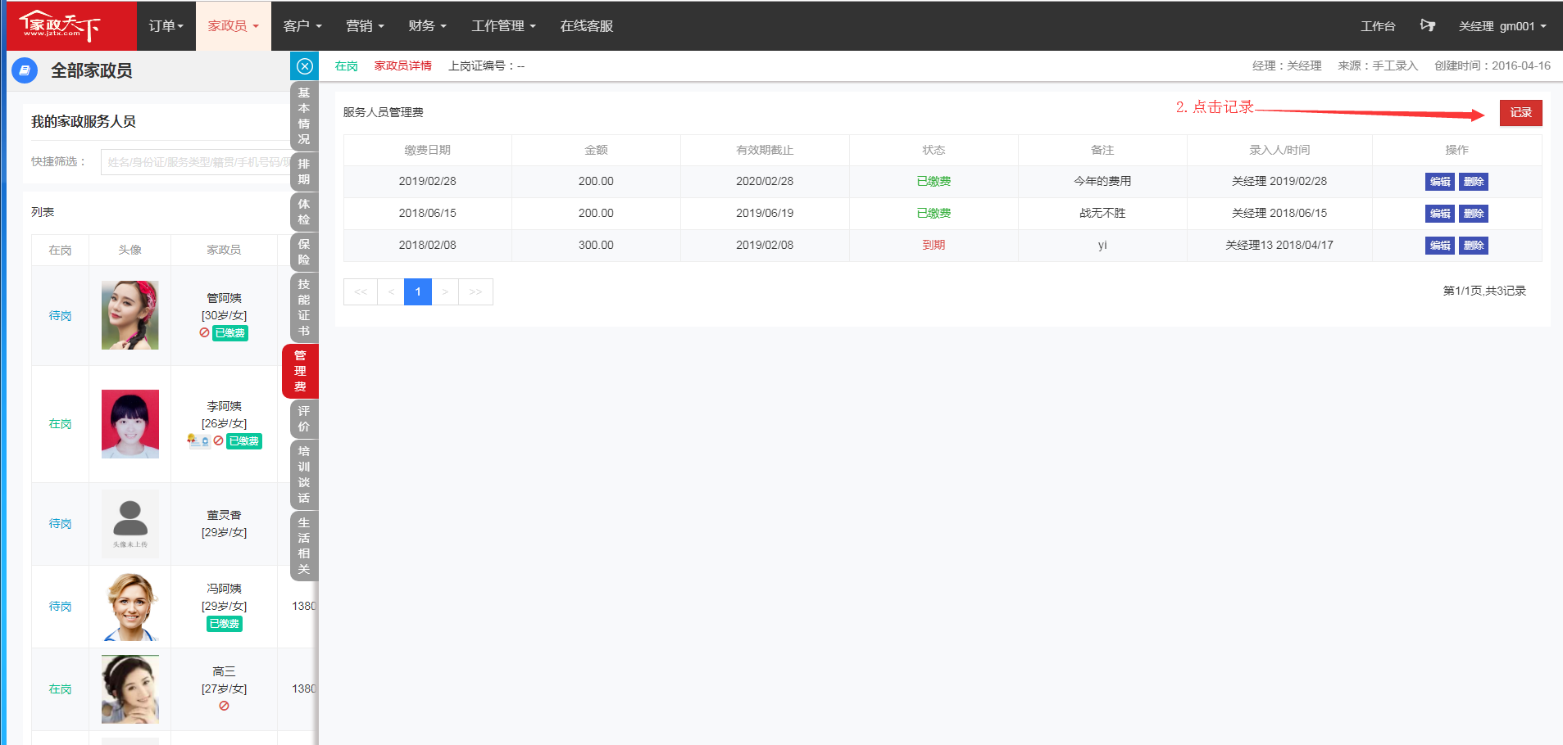Click the 到期 status in the table
The width and height of the screenshot is (1563, 745).
point(934,246)
